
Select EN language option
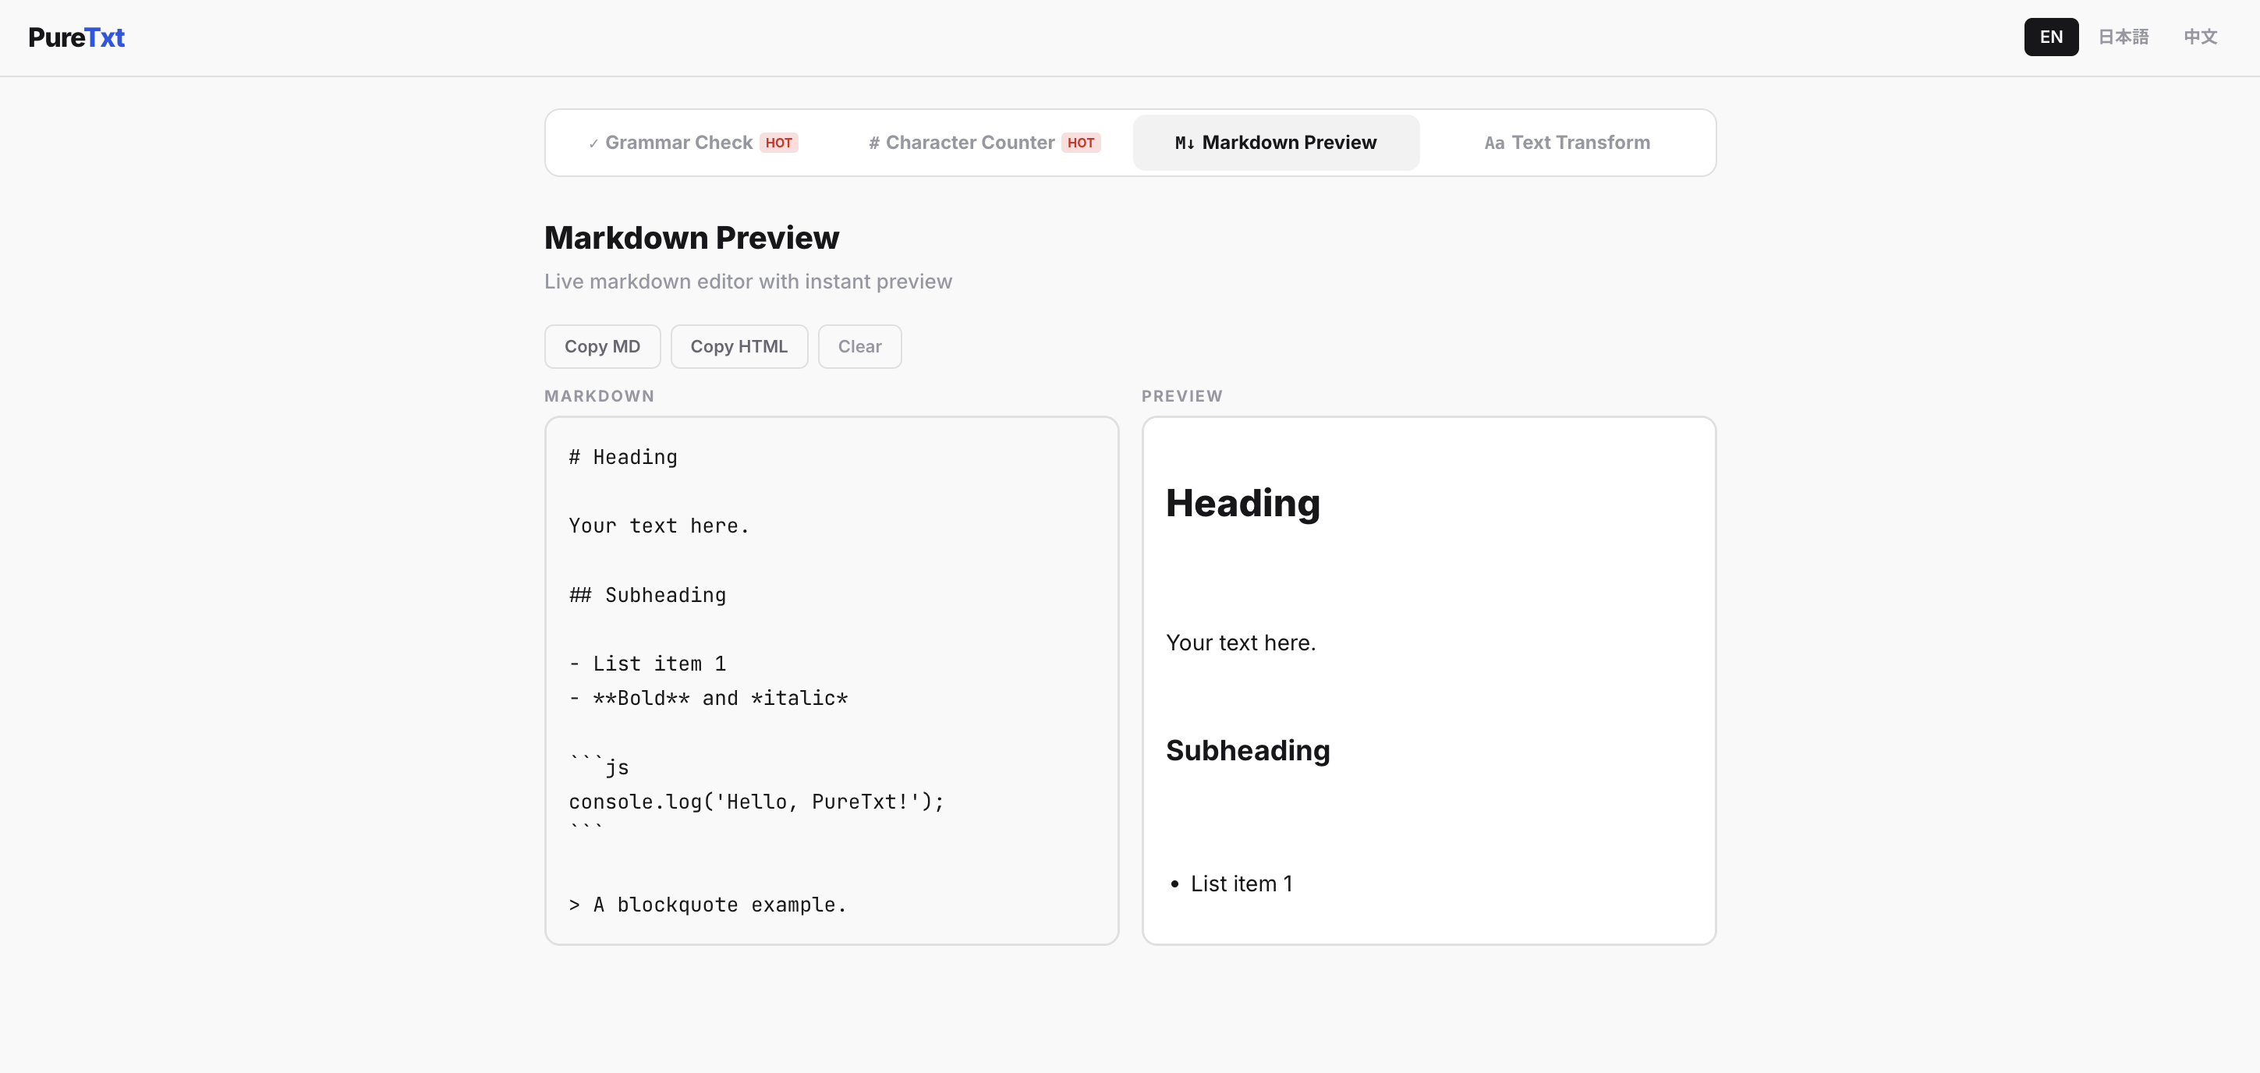[2050, 37]
